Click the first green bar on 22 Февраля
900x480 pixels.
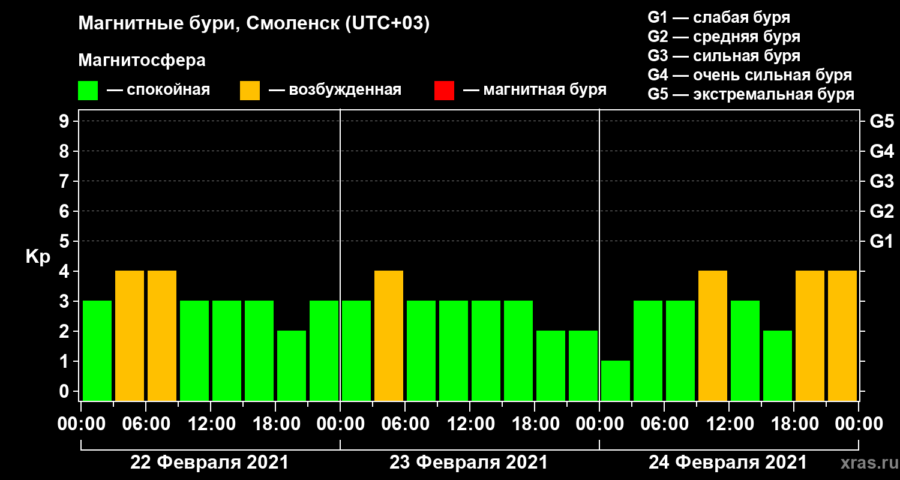[x=97, y=350]
